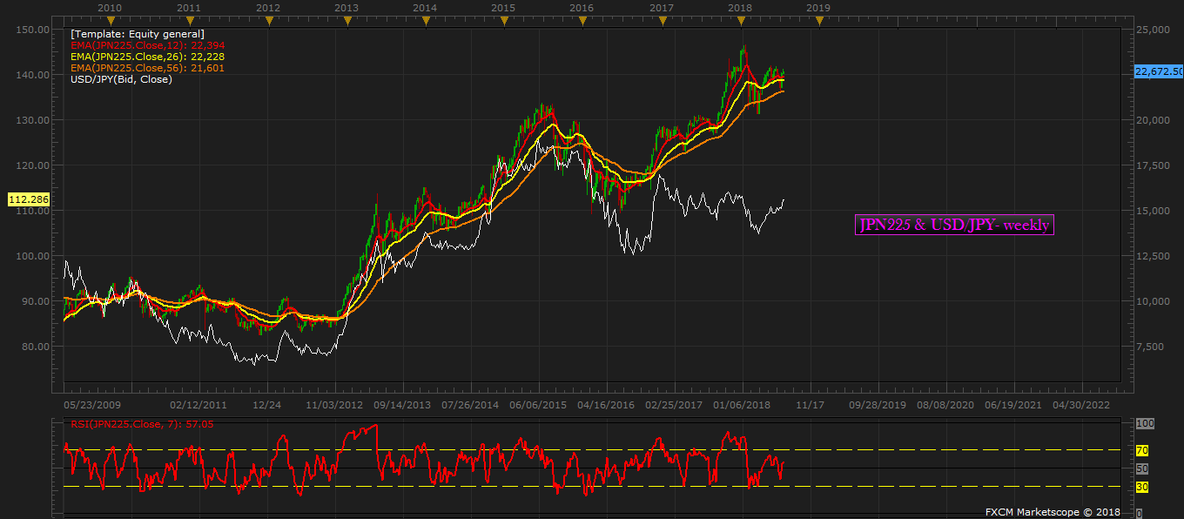Click the 08/08/2020 date label
Image resolution: width=1184 pixels, height=519 pixels.
point(945,405)
